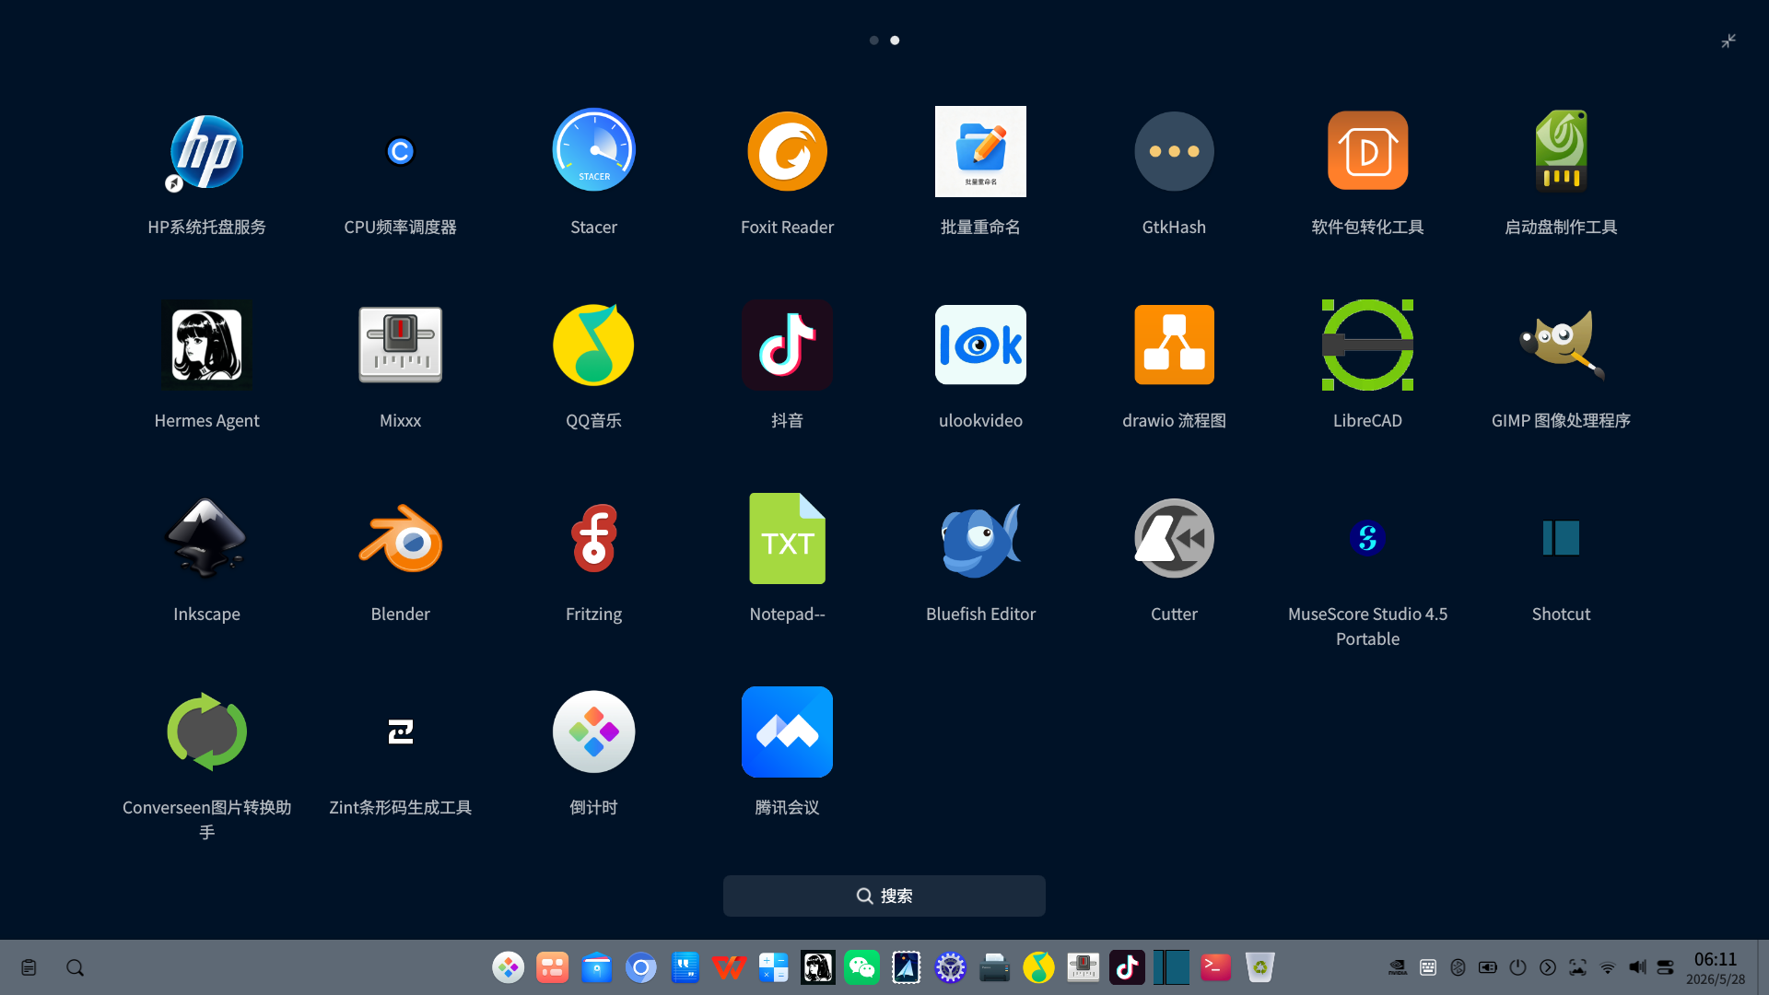Open Inkscape
Image resolution: width=1769 pixels, height=995 pixels.
point(206,539)
